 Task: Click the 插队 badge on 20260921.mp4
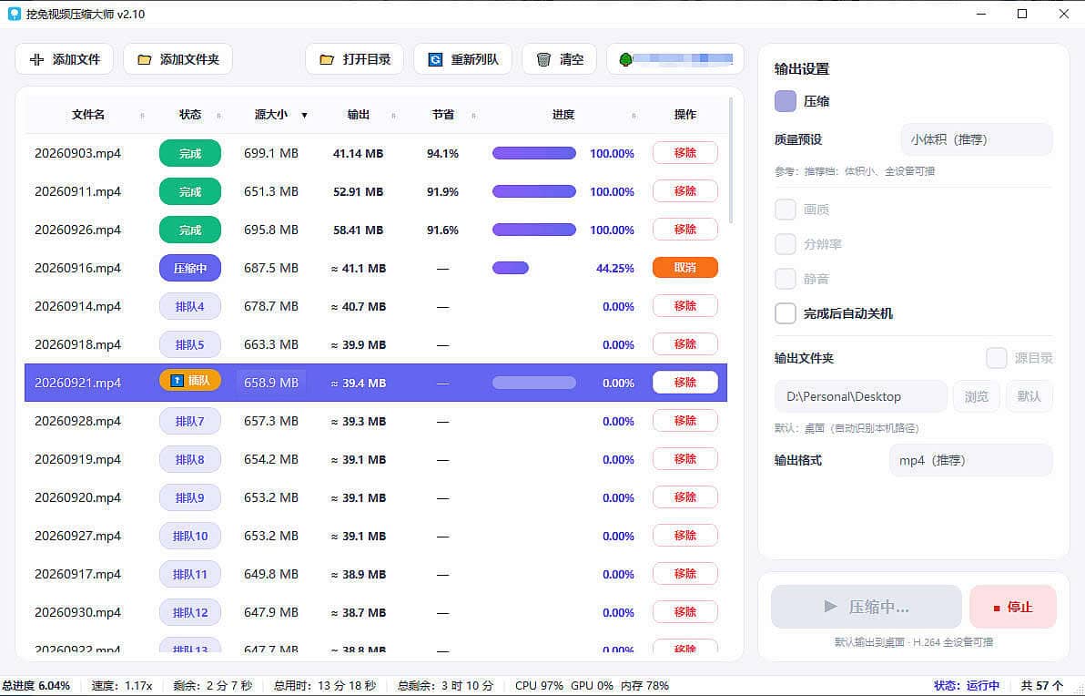click(x=190, y=380)
